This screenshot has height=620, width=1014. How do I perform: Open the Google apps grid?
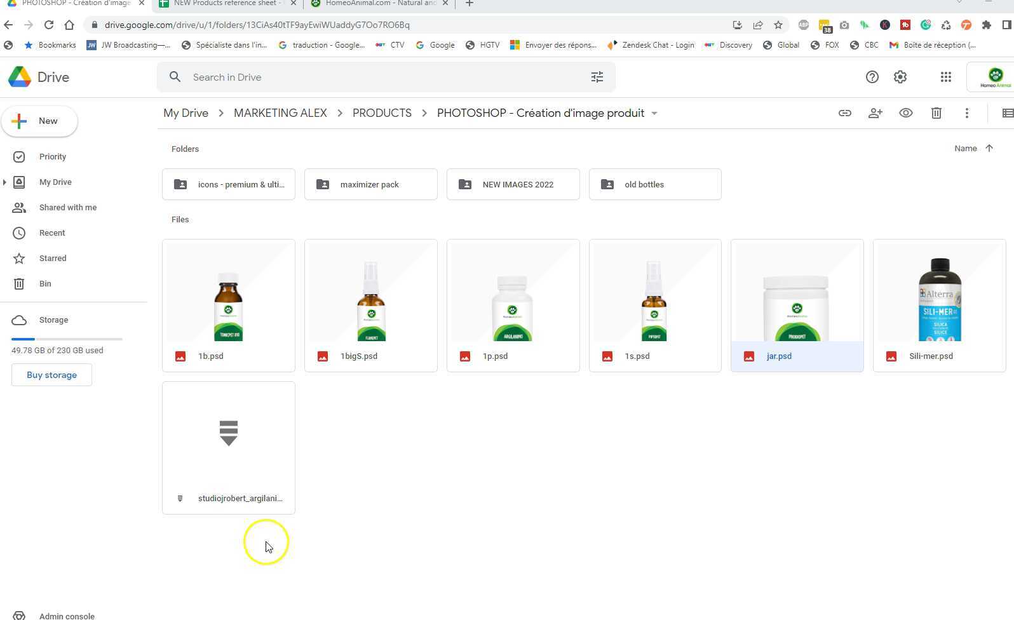[x=945, y=77]
